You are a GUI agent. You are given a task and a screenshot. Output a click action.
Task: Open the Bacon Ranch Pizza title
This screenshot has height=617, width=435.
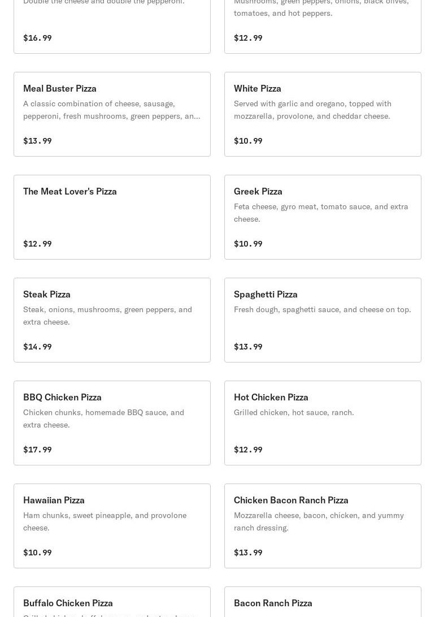pos(273,603)
